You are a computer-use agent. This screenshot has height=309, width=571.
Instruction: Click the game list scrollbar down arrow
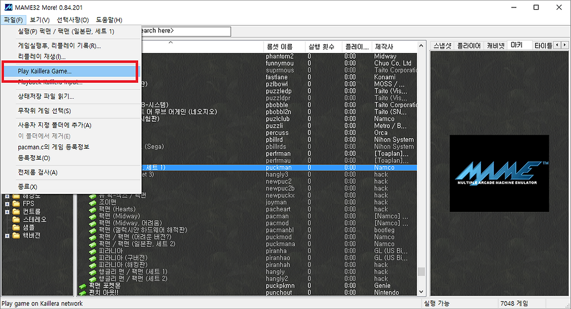(421, 292)
